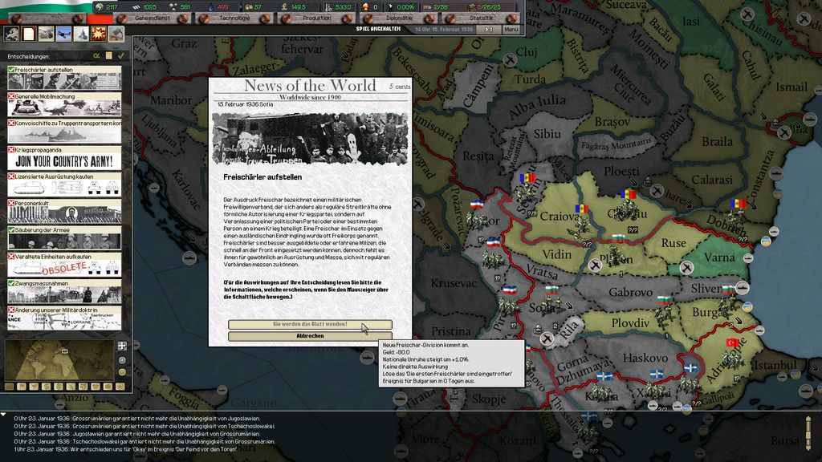Open the tank land units view
Screen dimensions: 822x462
(x=46, y=34)
